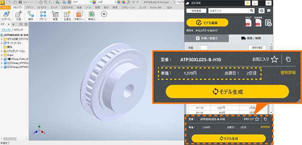Screen dimensions: 302x145
Task: Click the 価格を確認 button
Action: click(257, 48)
